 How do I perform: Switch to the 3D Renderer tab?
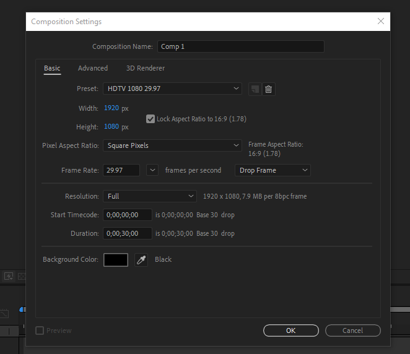[146, 68]
